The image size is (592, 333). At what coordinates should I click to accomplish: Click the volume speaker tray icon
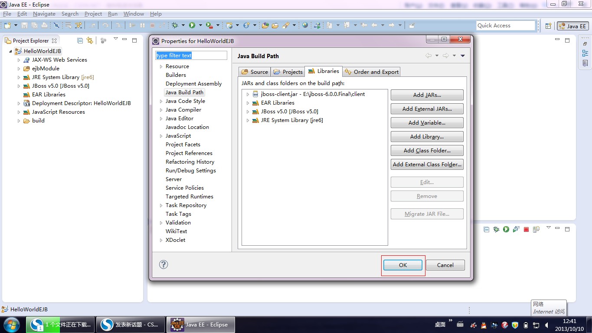coord(546,325)
